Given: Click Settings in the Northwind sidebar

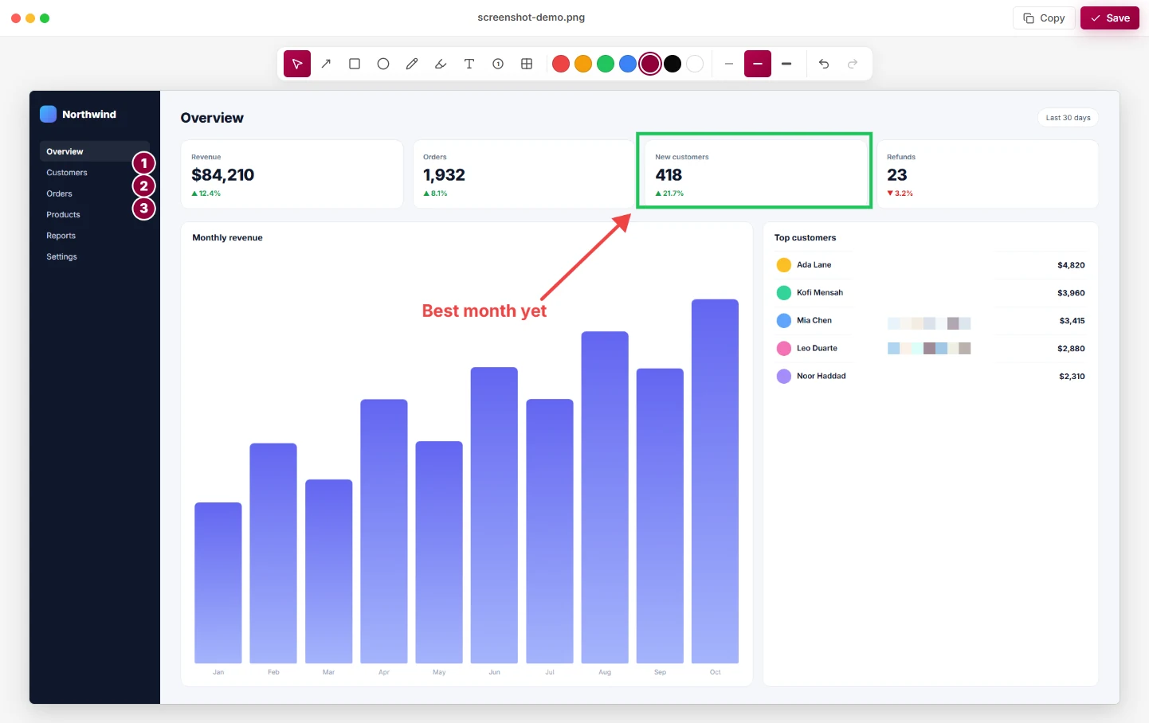Looking at the screenshot, I should pyautogui.click(x=61, y=256).
